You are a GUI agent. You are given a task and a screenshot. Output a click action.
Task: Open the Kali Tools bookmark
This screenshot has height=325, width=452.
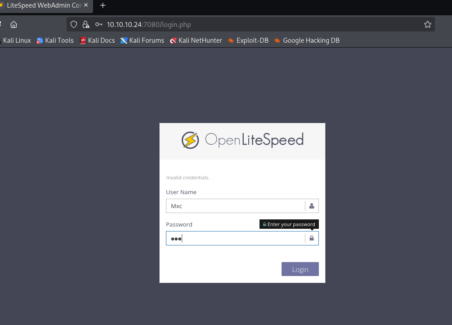(x=55, y=40)
